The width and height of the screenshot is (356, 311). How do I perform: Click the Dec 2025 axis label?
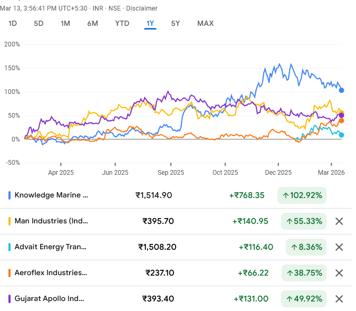[278, 173]
